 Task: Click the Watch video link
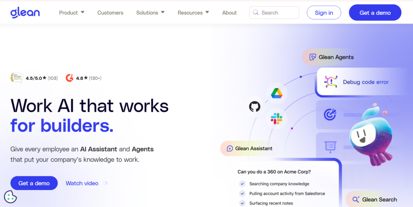[x=82, y=183]
